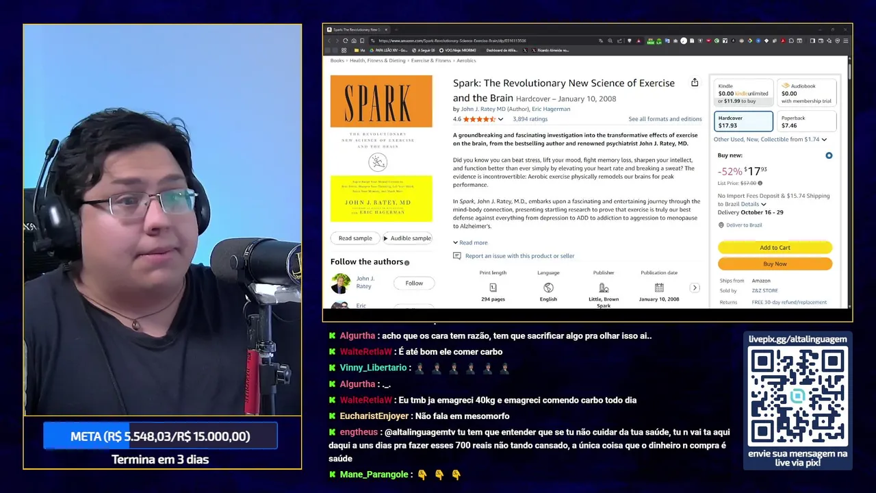Viewport: 876px width, 493px height.
Task: Open Deliver to Brazil location link
Action: tap(744, 225)
